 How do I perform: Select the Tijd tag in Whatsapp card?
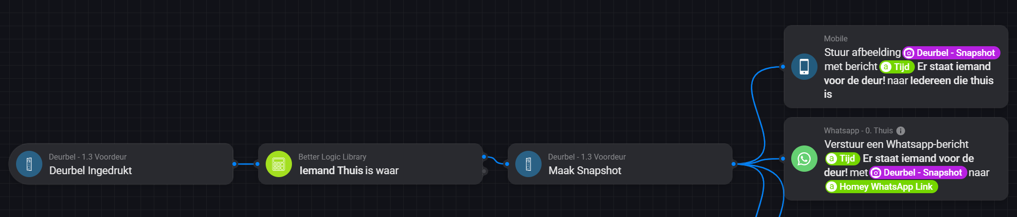842,159
